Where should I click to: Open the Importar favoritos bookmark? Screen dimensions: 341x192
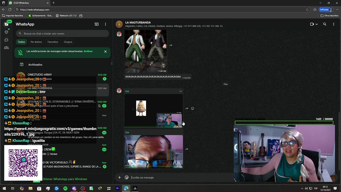coord(13,16)
